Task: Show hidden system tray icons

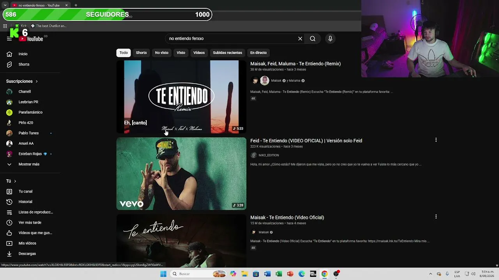Action: pos(430,274)
